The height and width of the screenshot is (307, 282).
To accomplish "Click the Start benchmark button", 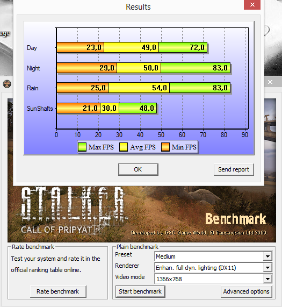I will pyautogui.click(x=140, y=291).
